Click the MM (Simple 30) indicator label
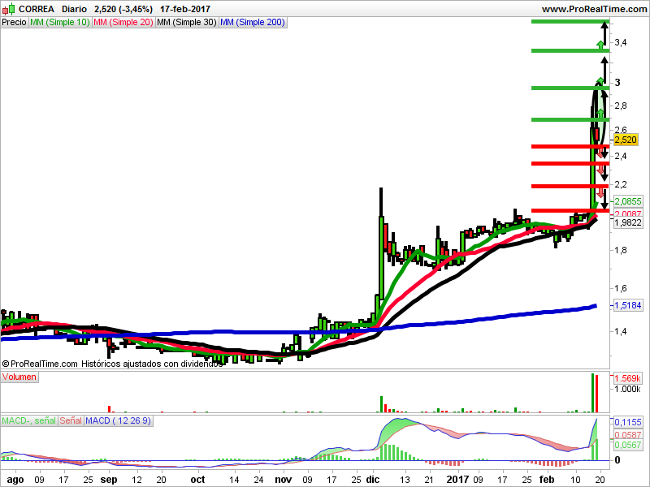 pyautogui.click(x=187, y=23)
